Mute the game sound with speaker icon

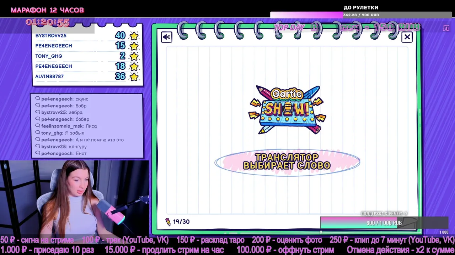point(166,37)
